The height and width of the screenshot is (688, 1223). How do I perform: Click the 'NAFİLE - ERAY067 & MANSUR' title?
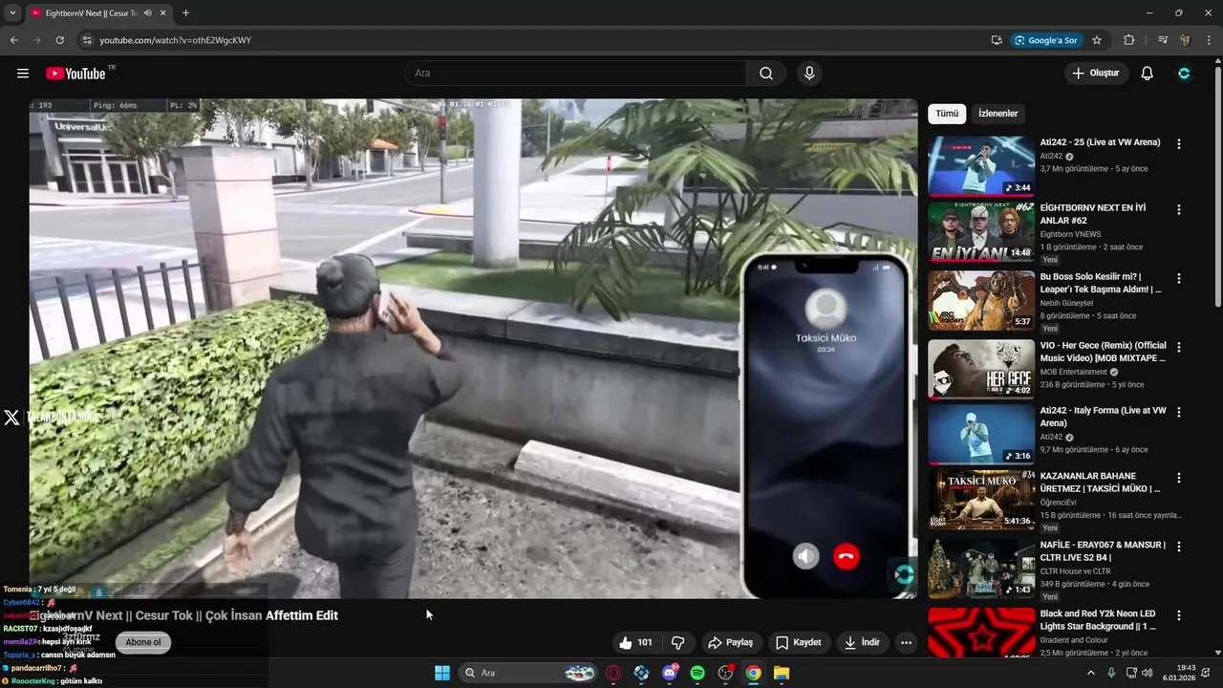click(1103, 550)
